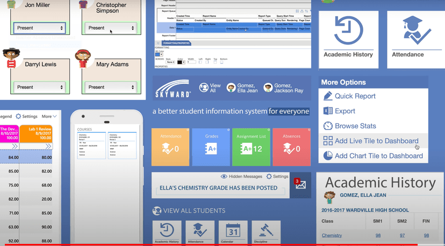
Task: Select View All students in Skyward header
Action: pyautogui.click(x=210, y=88)
